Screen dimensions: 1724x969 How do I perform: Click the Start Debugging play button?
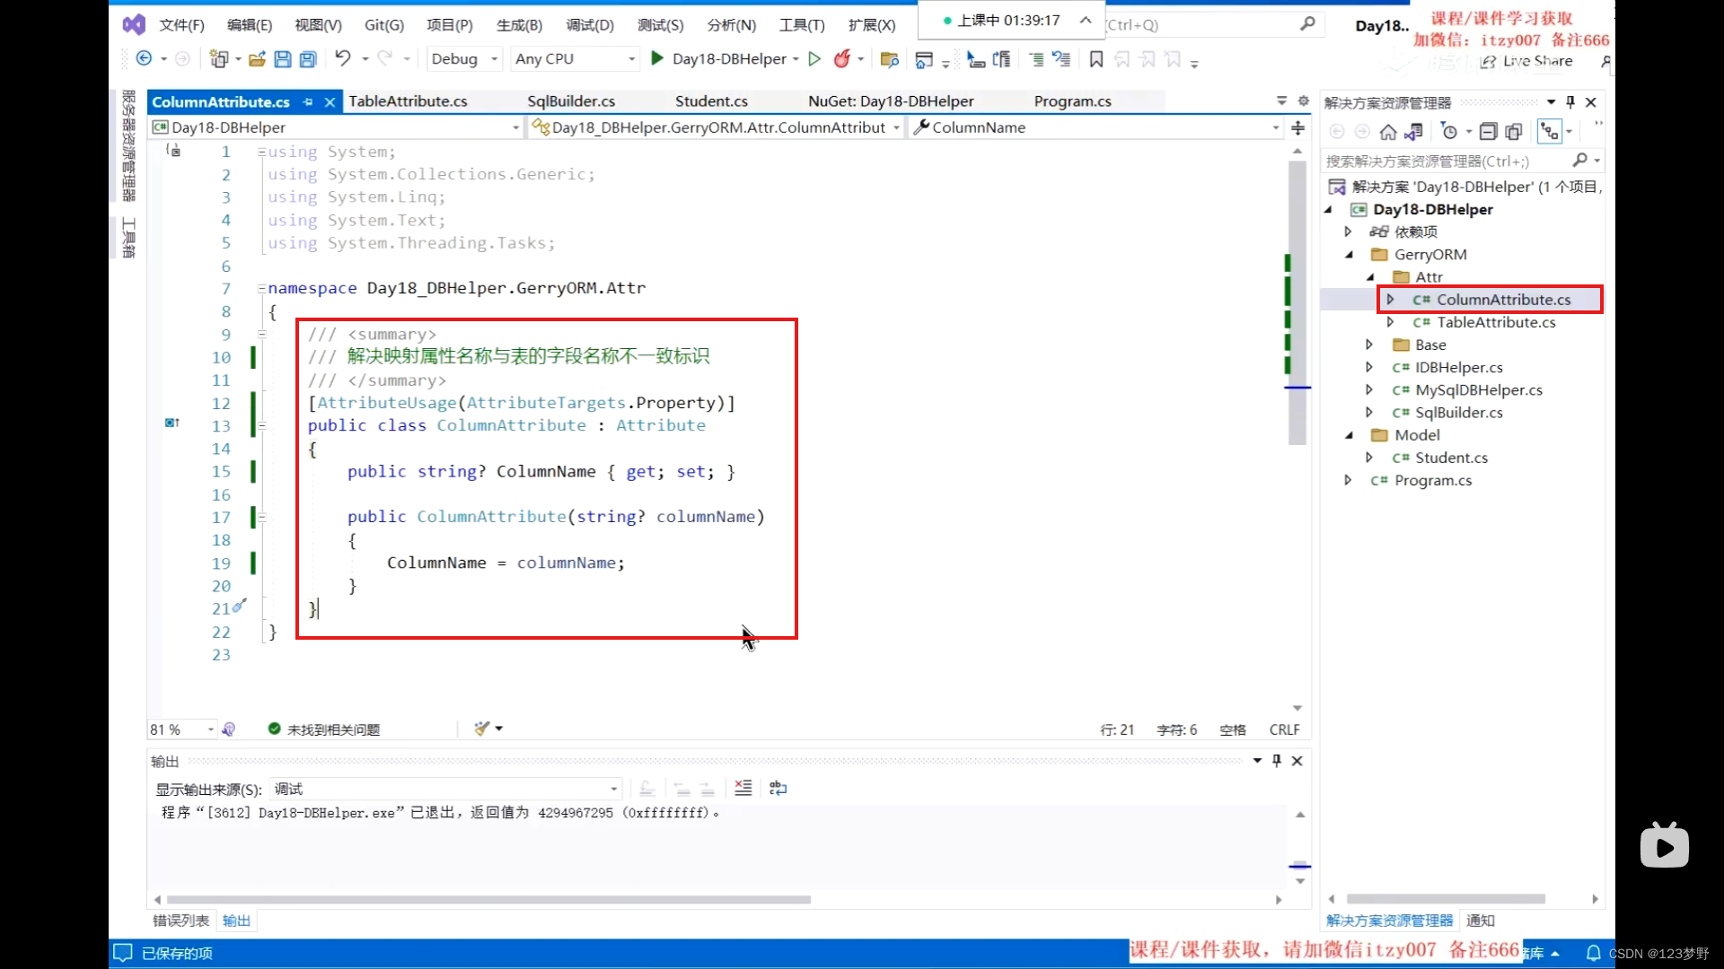(656, 57)
